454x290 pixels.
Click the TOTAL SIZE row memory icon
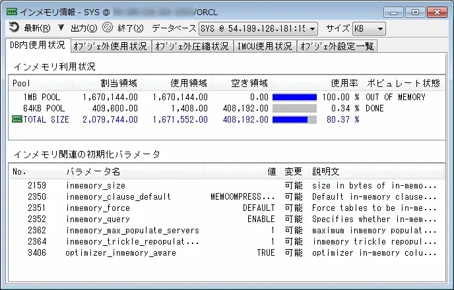point(17,119)
